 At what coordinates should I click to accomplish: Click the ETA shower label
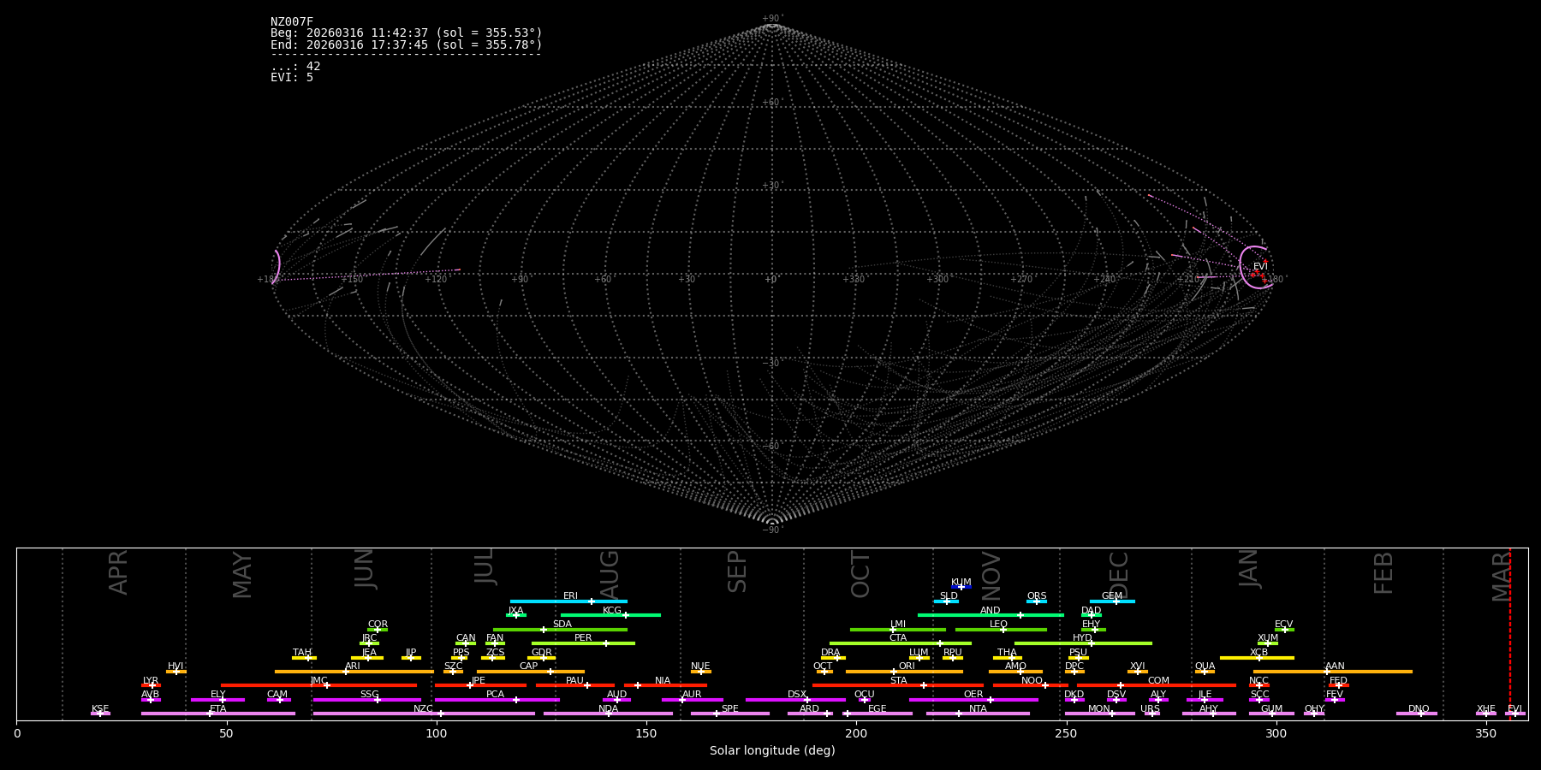pos(218,709)
